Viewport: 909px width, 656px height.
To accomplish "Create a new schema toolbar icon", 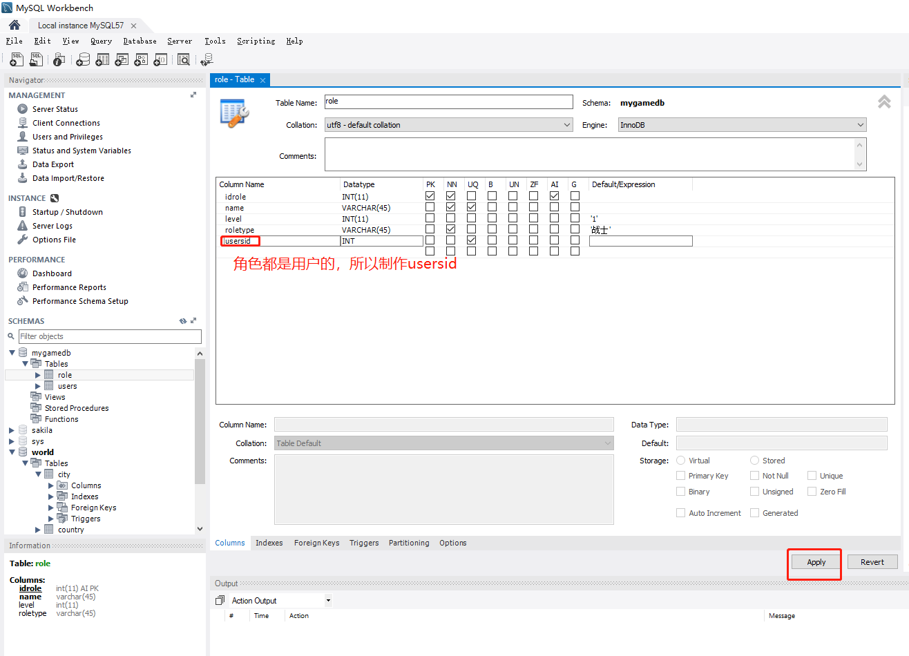I will (83, 60).
